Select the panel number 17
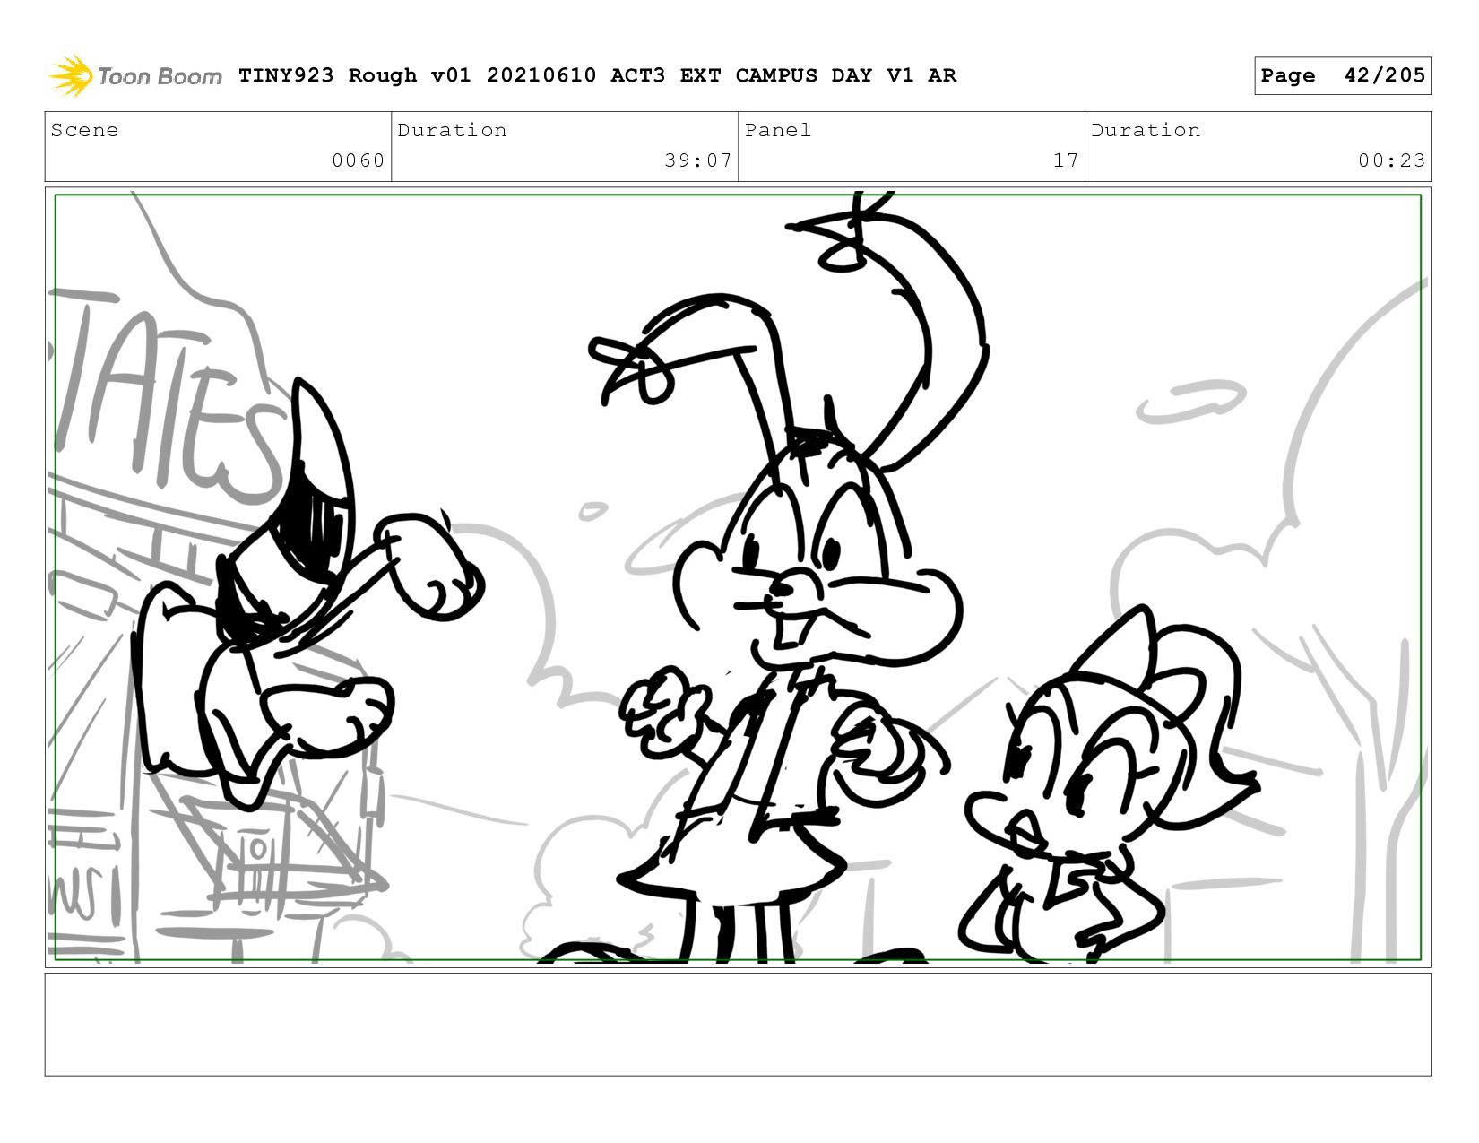Screen dimensions: 1479x1143 click(1066, 160)
